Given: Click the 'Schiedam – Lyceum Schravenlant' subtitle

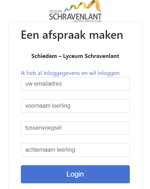Looking at the screenshot, I should (75, 56).
